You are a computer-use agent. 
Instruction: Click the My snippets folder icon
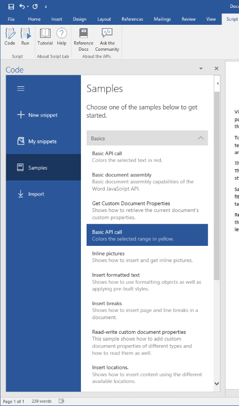(21, 141)
